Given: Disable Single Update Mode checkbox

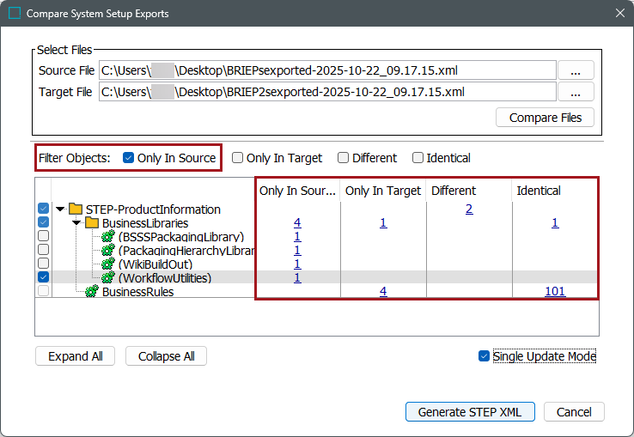Looking at the screenshot, I should (x=485, y=356).
